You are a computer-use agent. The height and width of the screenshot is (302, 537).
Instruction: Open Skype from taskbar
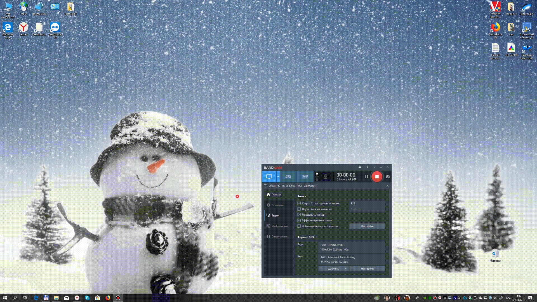(x=87, y=298)
